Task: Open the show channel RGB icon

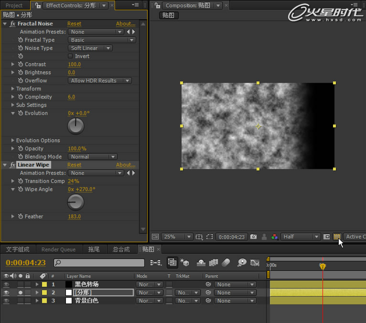Action: 274,237
